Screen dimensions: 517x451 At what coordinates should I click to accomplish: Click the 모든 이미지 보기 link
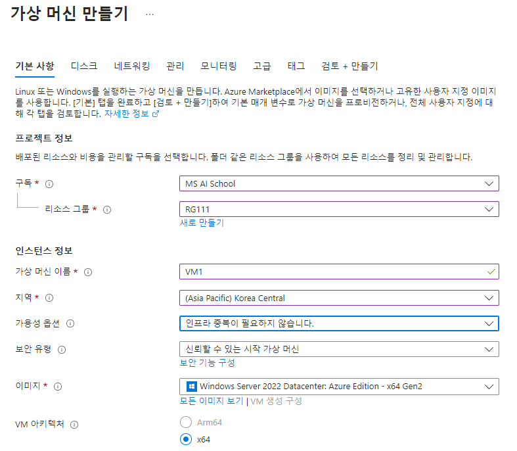(x=212, y=401)
